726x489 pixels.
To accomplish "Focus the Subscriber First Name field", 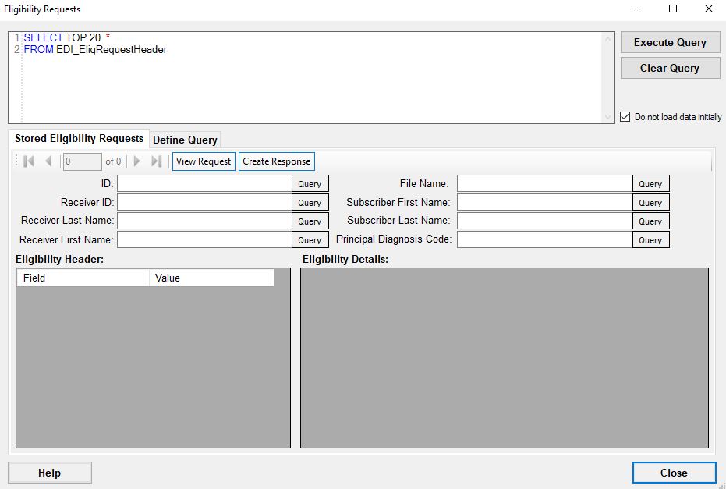I will [544, 202].
